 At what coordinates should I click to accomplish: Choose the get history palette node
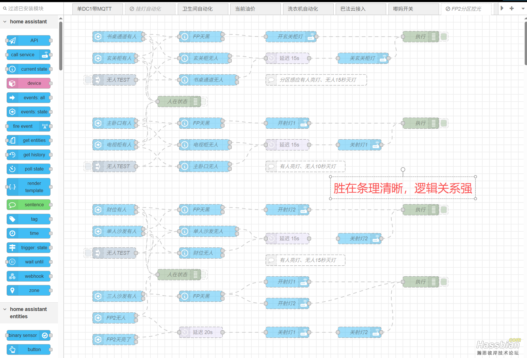coord(29,155)
